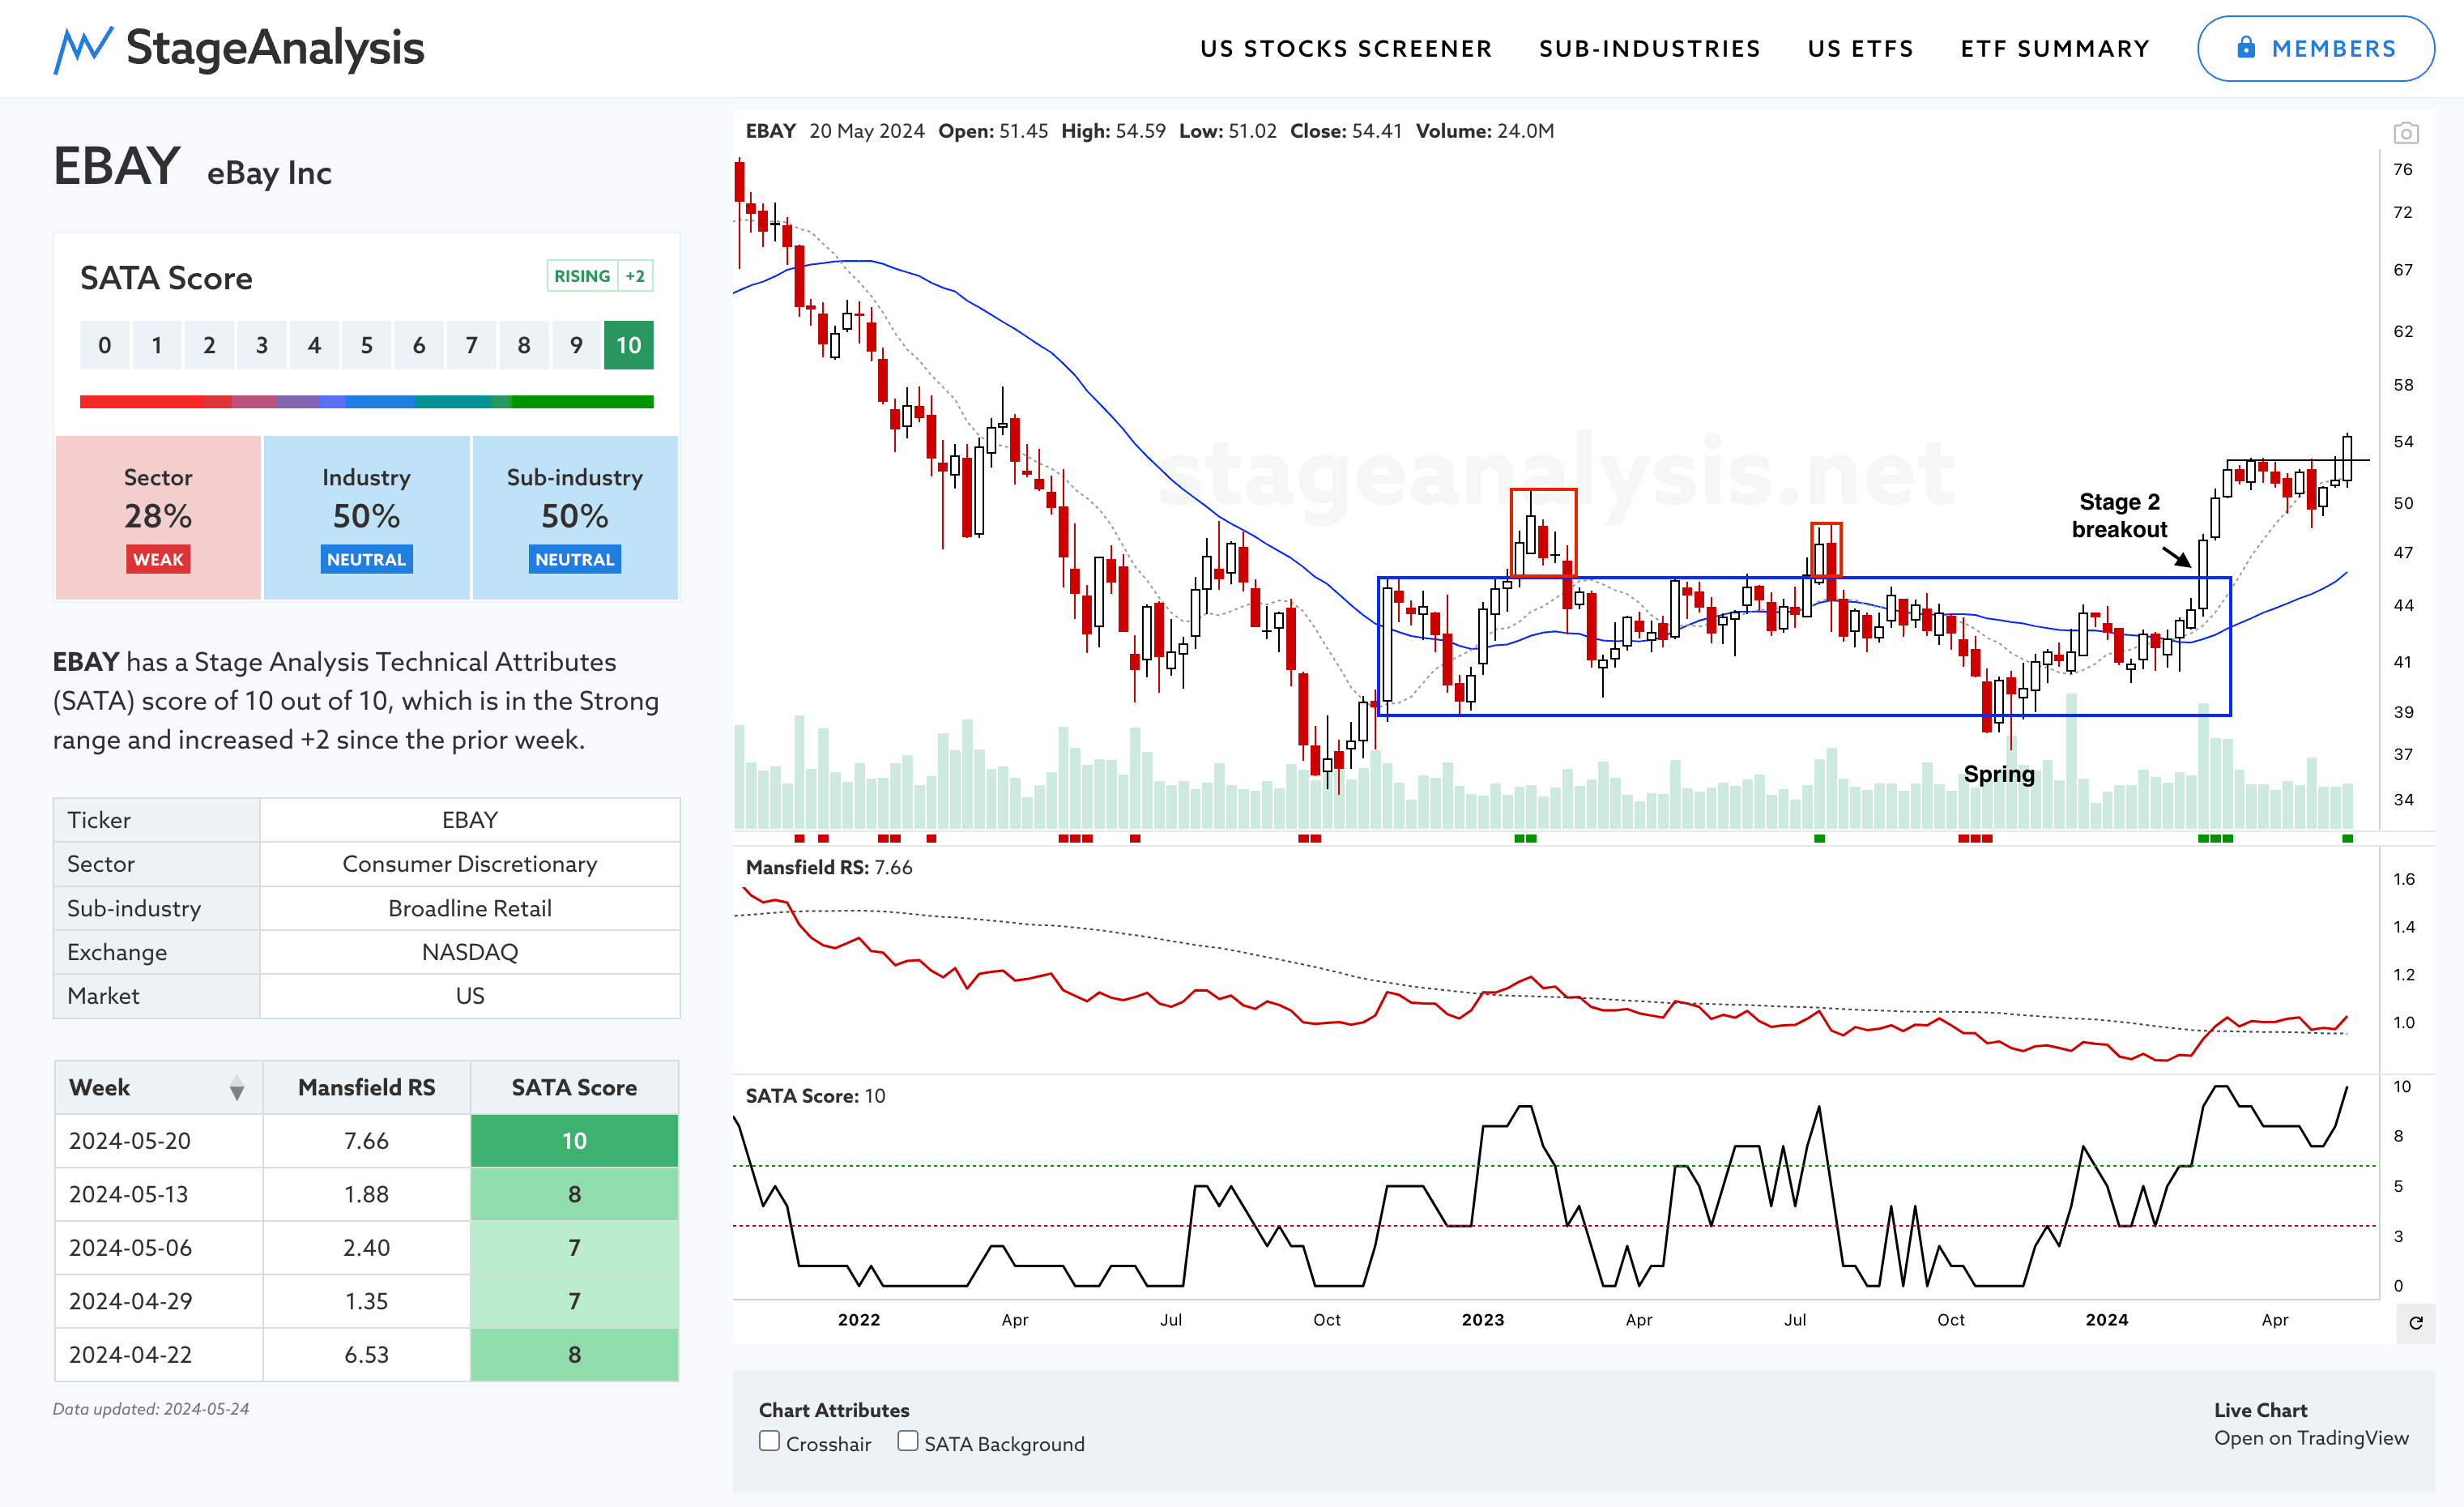
Task: Click the Mansfield RS column header
Action: 367,1088
